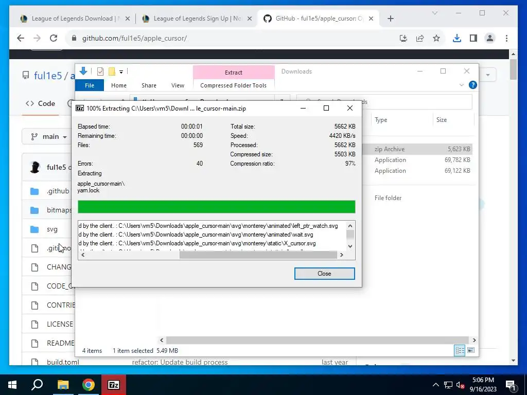Image resolution: width=527 pixels, height=395 pixels.
Task: Select the Extract contextual tab
Action: 234,72
